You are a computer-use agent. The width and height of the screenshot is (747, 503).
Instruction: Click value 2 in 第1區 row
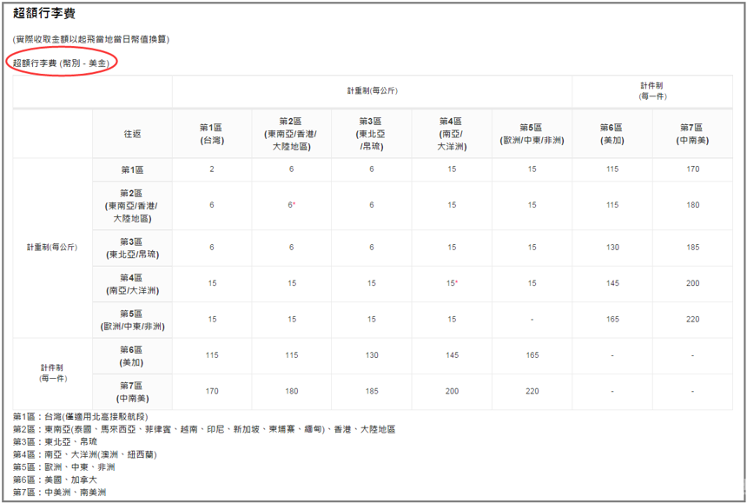tap(212, 169)
